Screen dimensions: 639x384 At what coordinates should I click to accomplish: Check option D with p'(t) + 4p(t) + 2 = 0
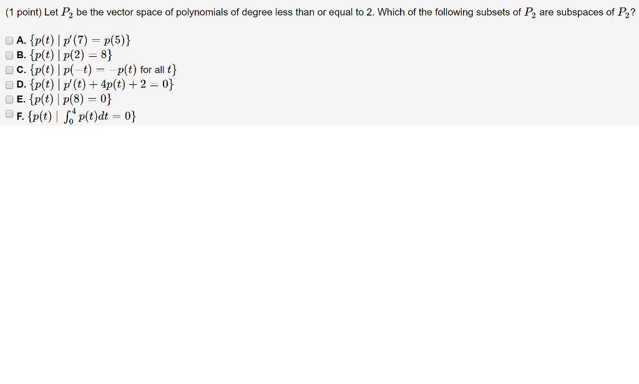[9, 84]
